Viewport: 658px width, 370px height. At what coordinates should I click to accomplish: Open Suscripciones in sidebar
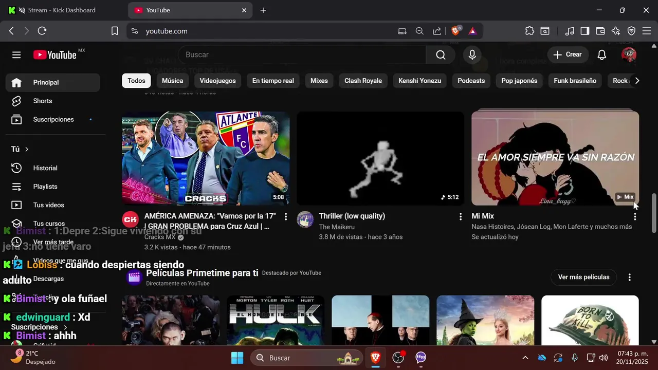click(x=53, y=119)
